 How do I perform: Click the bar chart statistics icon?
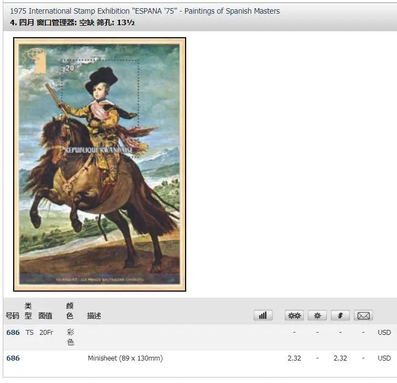click(x=263, y=315)
